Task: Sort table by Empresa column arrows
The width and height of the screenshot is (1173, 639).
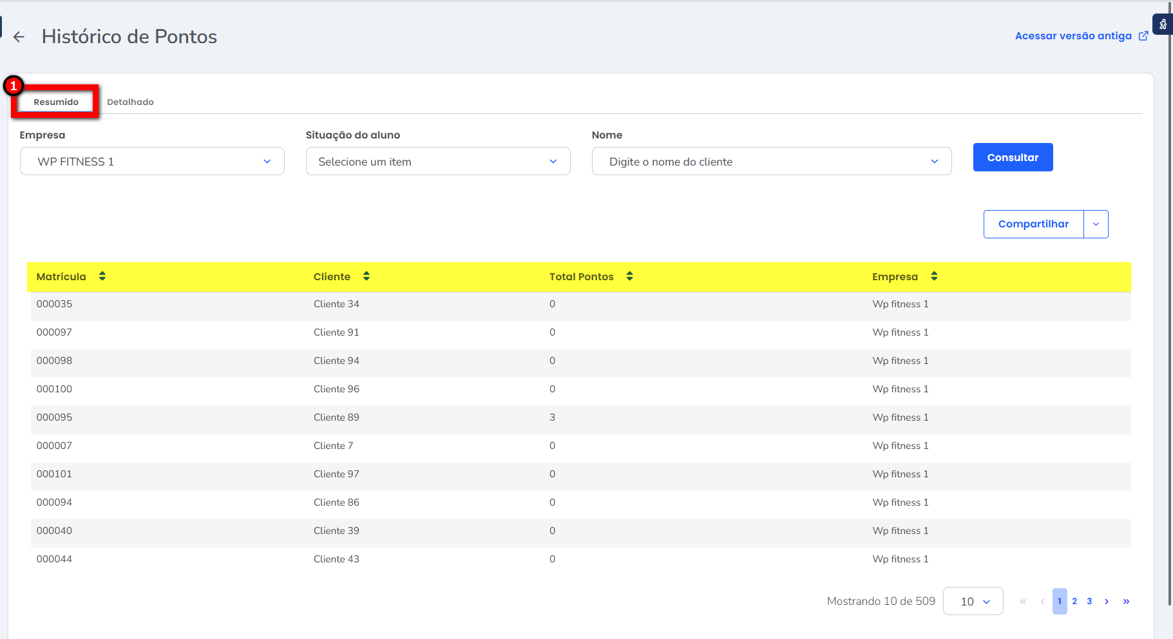Action: click(x=934, y=276)
